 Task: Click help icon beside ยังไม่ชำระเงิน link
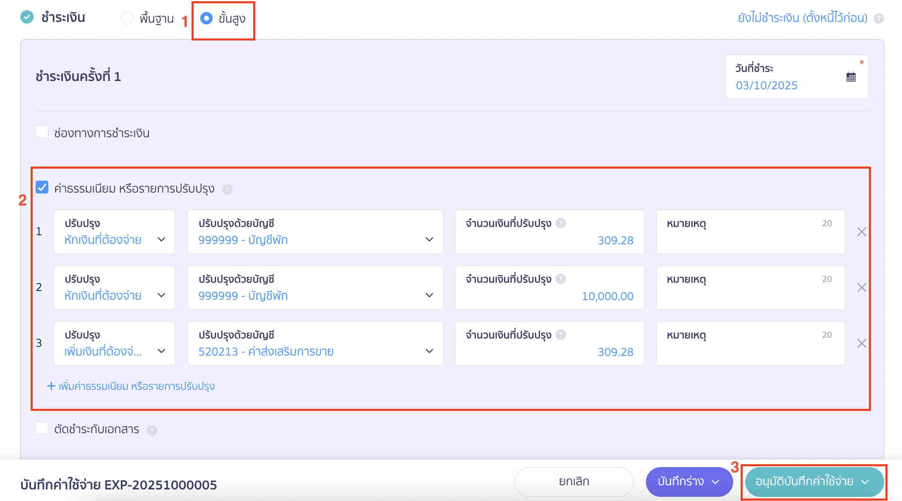click(879, 18)
